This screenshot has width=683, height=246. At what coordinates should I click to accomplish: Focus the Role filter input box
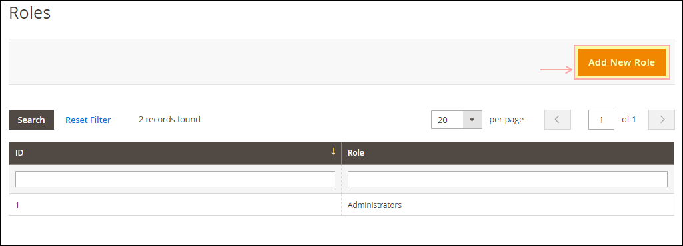click(x=508, y=179)
